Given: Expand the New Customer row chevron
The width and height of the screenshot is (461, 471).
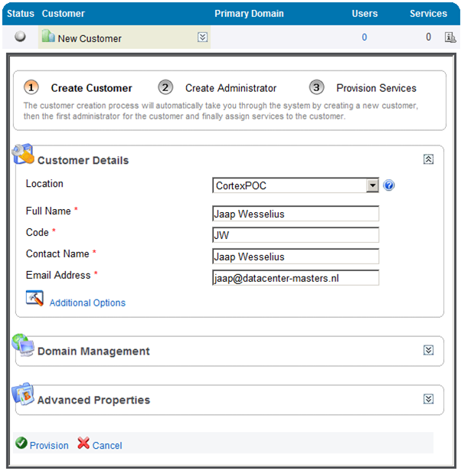Looking at the screenshot, I should click(202, 37).
